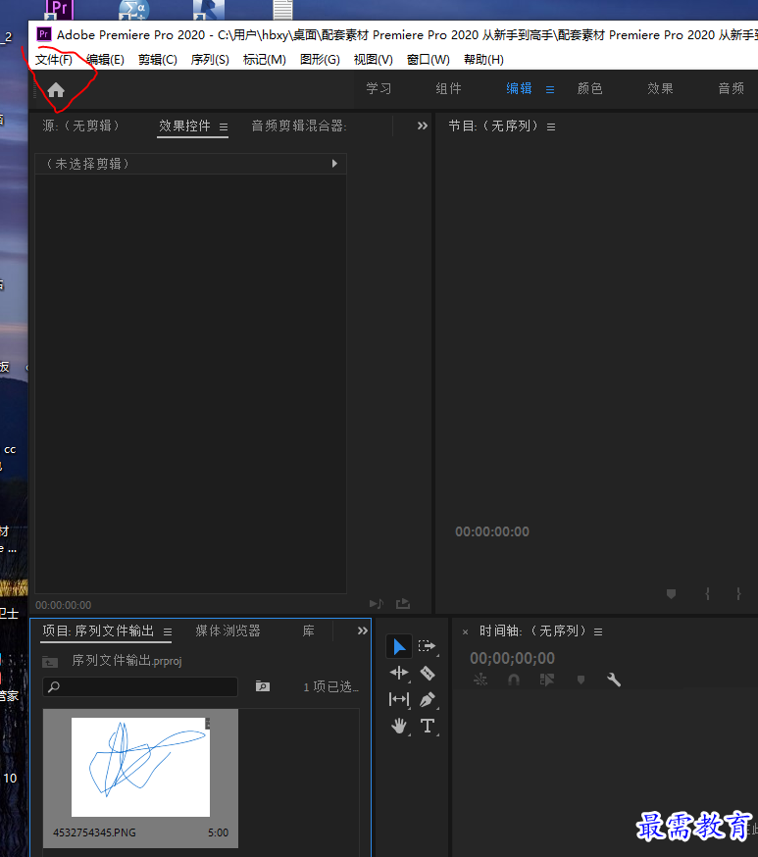Select the Type tool
This screenshot has width=758, height=857.
[x=428, y=726]
